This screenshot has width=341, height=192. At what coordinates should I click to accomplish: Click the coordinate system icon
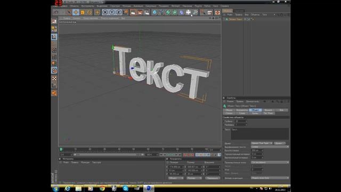coord(125,12)
